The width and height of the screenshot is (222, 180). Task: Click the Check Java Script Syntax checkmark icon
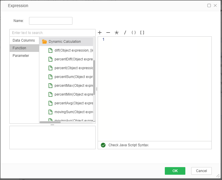103,145
